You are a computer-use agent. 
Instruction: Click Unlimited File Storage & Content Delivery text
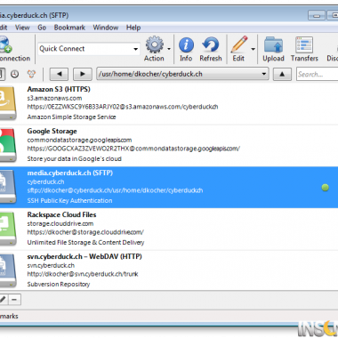coord(85,243)
